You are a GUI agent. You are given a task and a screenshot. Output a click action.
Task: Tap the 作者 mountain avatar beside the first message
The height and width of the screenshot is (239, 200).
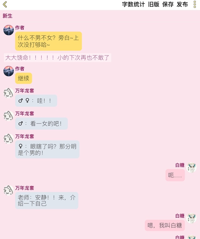point(9,30)
